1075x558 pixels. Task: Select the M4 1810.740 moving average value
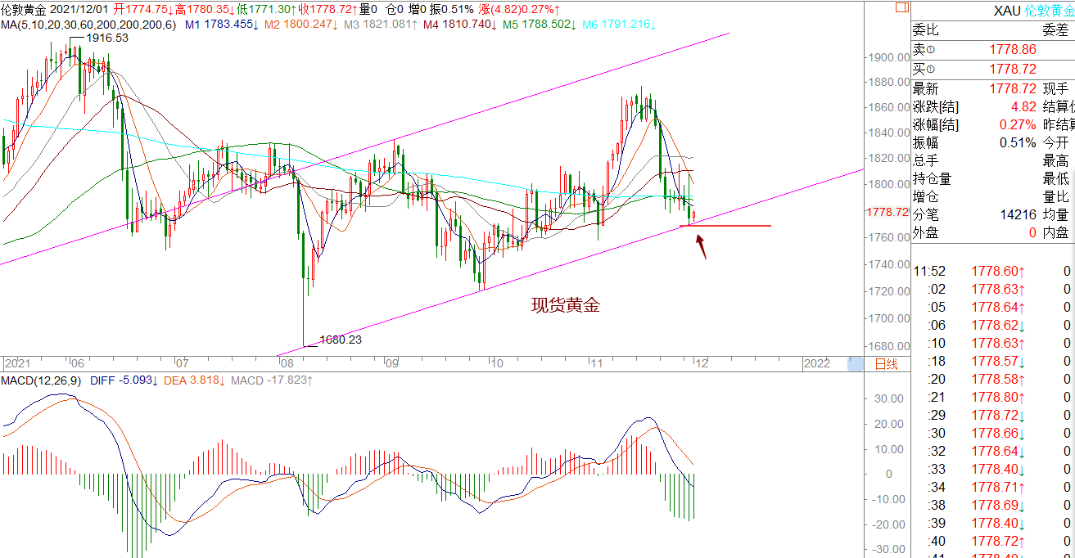click(458, 25)
